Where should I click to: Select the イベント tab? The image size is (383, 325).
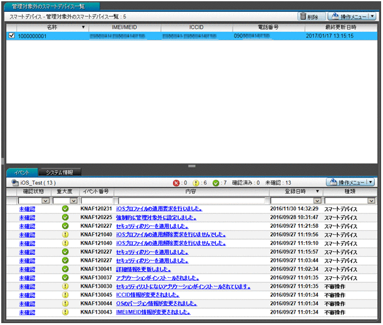click(x=21, y=172)
